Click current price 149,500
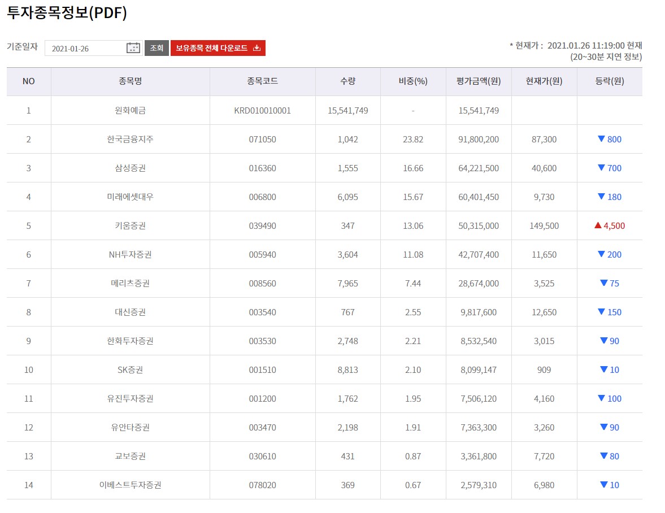Image resolution: width=665 pixels, height=513 pixels. pos(544,226)
